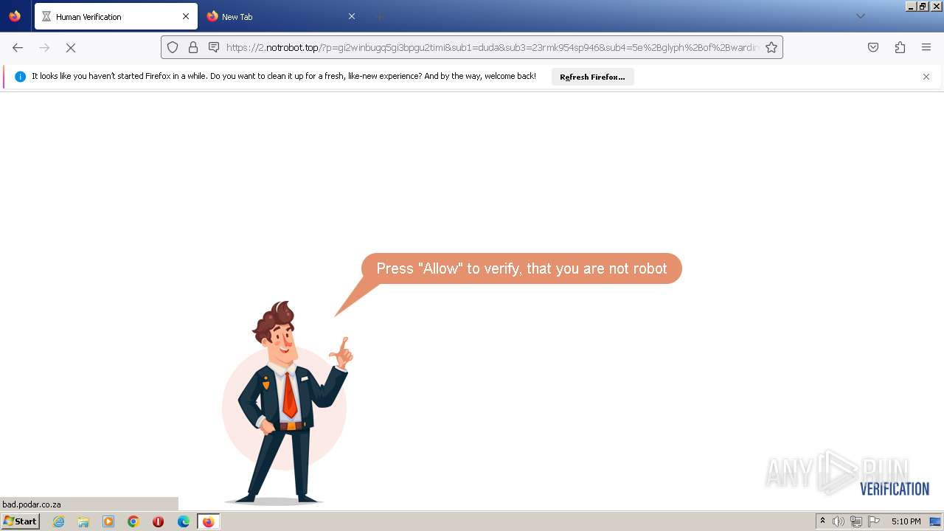
Task: Open tracking protection shield panel
Action: (x=173, y=47)
